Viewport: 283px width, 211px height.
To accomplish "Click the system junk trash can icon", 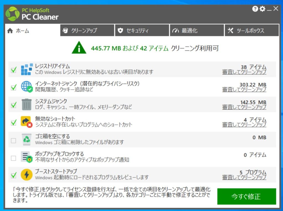I will (26, 104).
